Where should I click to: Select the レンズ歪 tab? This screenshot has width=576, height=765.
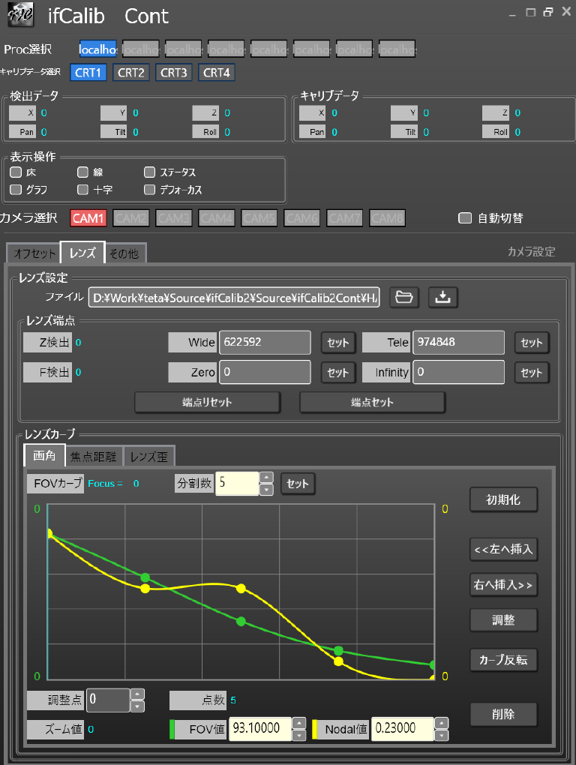(149, 456)
